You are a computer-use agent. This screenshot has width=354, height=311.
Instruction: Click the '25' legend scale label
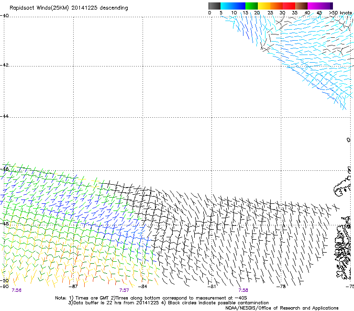[270, 13]
